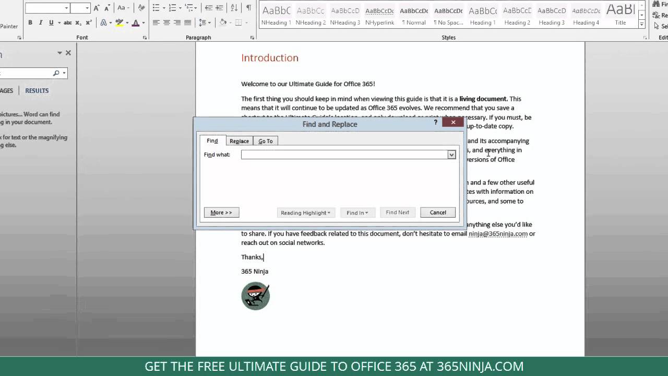Clear all formatting with the eraser icon
The height and width of the screenshot is (376, 668).
coord(141,8)
